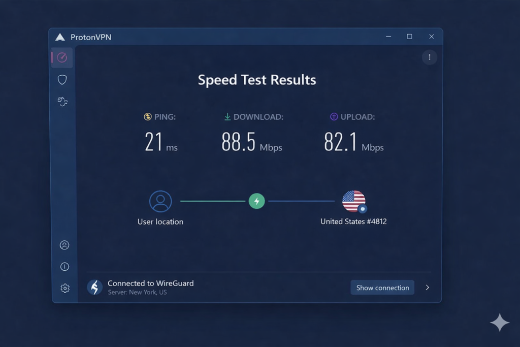Click the split tunneling icon in the sidebar

click(62, 101)
